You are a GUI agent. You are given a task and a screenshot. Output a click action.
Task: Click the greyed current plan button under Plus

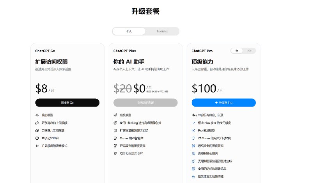(145, 103)
